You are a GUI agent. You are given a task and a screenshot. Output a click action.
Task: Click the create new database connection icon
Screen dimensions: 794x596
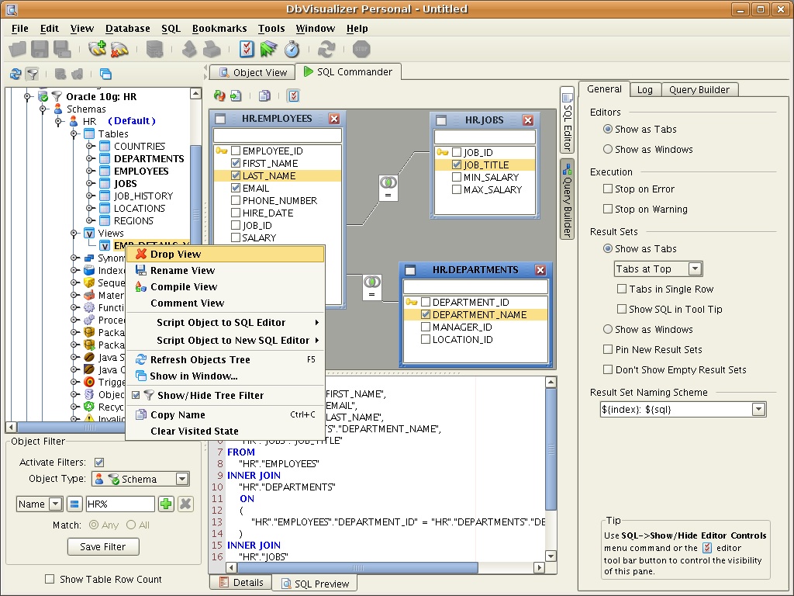(x=97, y=50)
